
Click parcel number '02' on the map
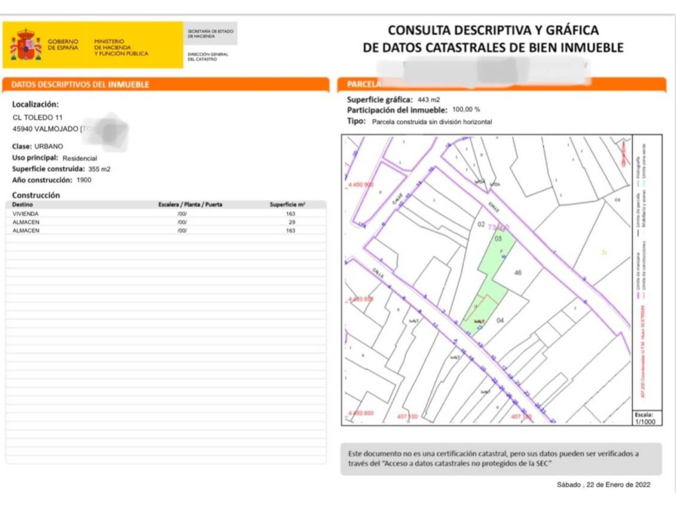click(481, 224)
